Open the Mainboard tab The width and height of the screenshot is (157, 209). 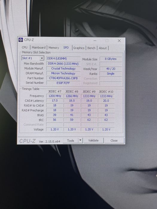[x=39, y=47]
